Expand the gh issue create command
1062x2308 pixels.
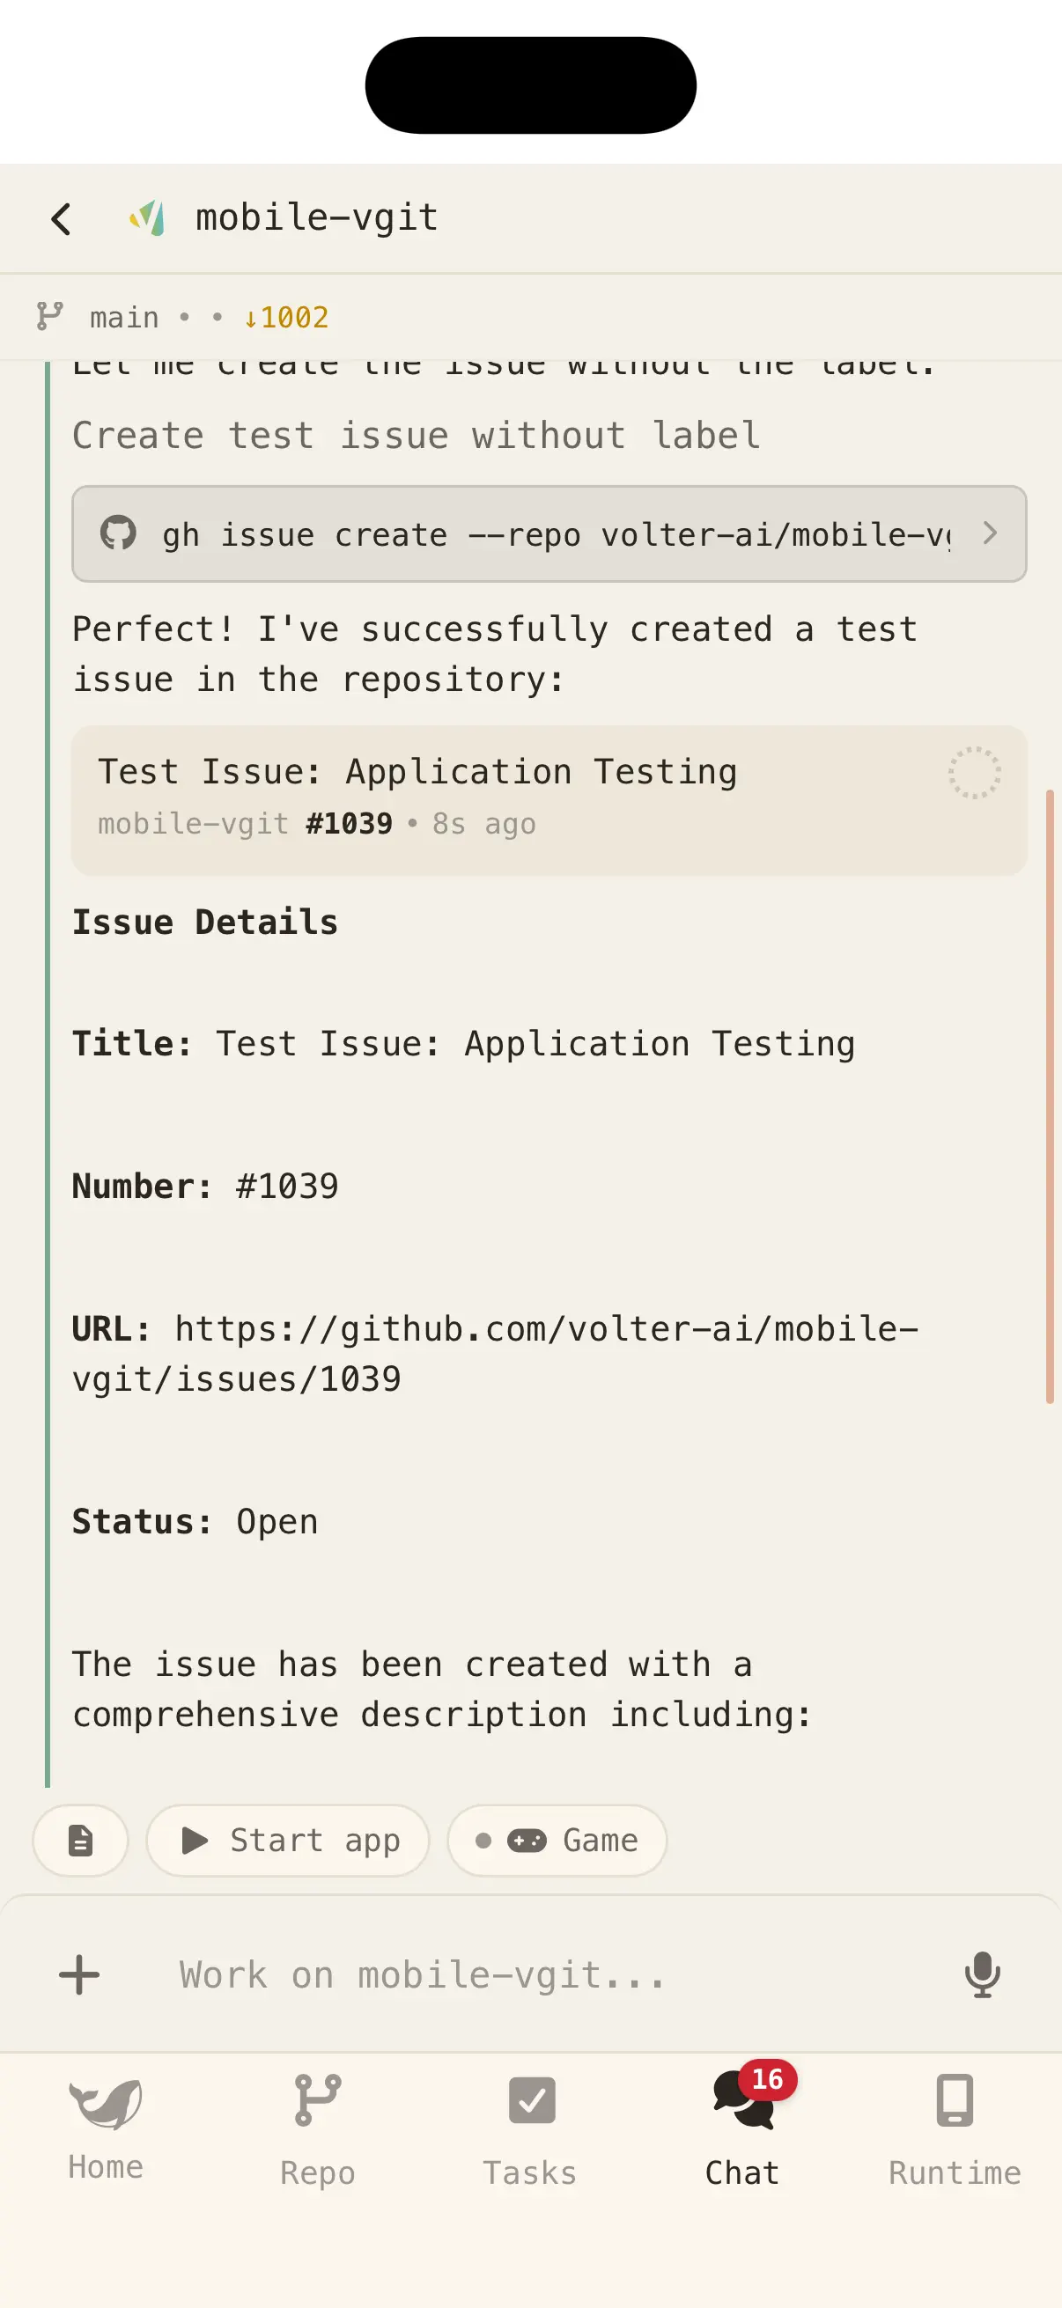[x=992, y=534]
